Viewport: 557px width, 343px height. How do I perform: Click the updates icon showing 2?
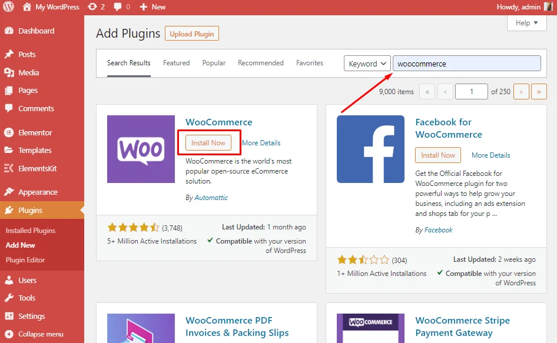(x=92, y=6)
